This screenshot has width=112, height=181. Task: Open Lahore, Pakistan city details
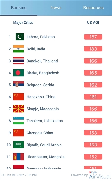point(41,37)
